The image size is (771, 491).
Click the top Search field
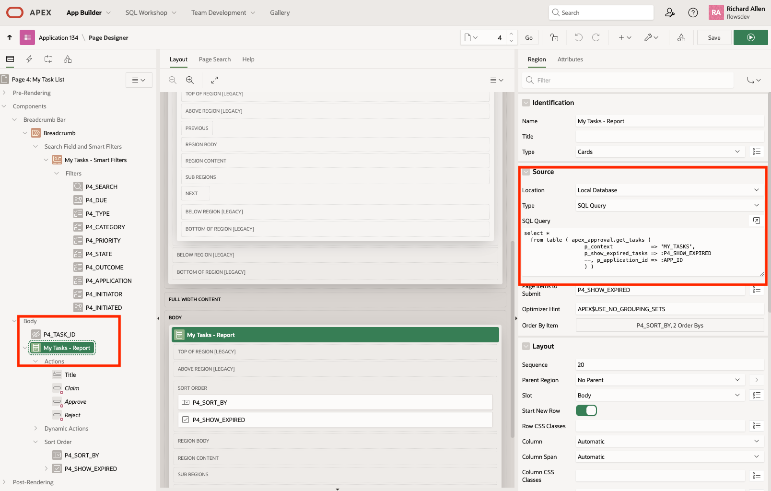pyautogui.click(x=601, y=12)
